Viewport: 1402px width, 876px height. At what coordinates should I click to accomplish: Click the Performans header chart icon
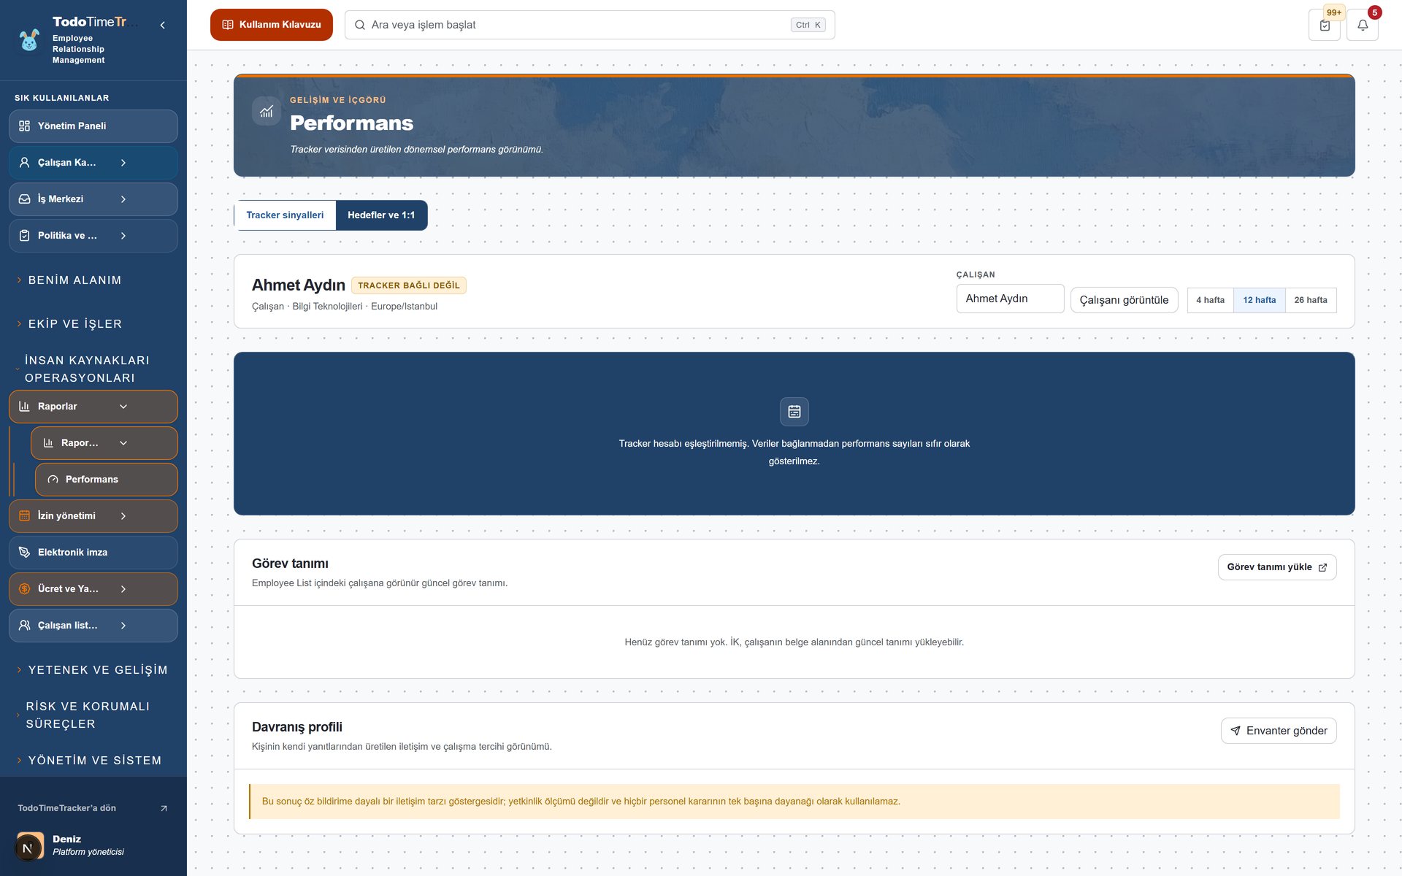coord(267,111)
